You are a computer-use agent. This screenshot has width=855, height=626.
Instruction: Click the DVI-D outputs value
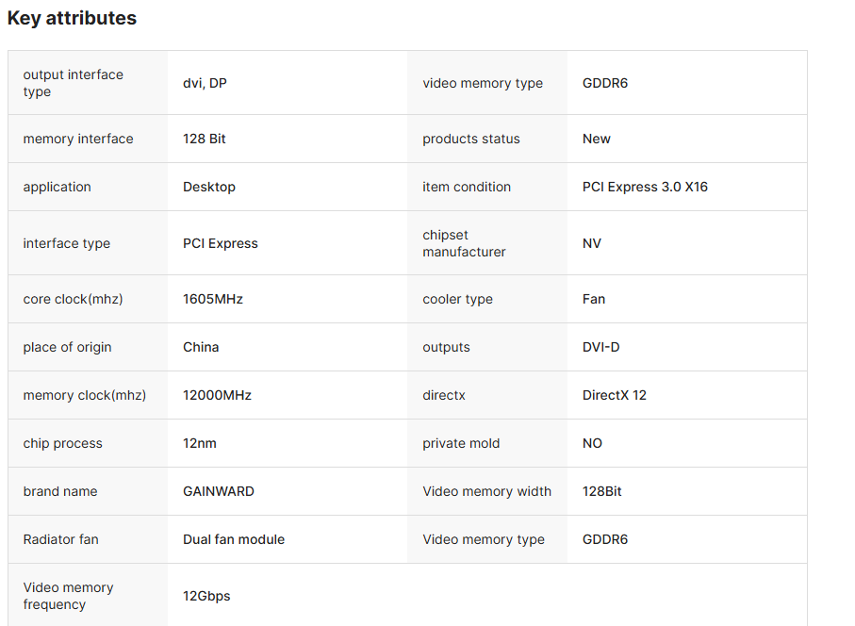(600, 347)
